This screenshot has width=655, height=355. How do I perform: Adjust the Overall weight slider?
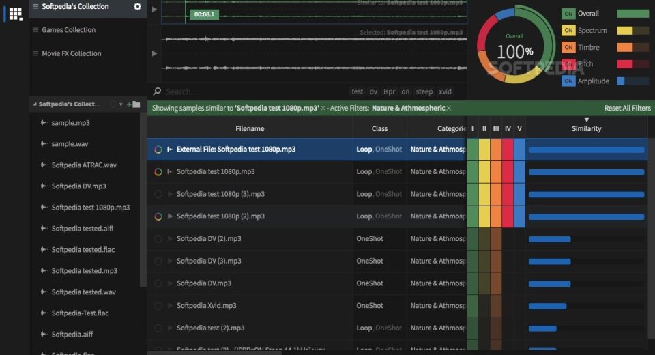tap(632, 14)
